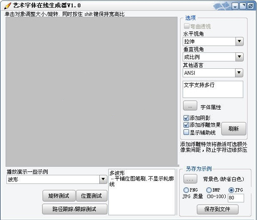The image size is (257, 220).
Task: Click the 保存到文件 button
Action: (217, 209)
